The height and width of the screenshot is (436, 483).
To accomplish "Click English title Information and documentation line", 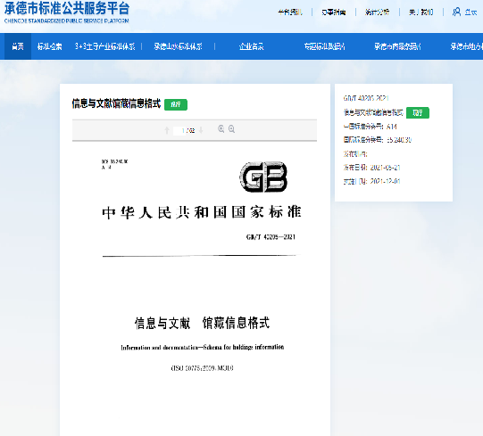I will click(203, 348).
